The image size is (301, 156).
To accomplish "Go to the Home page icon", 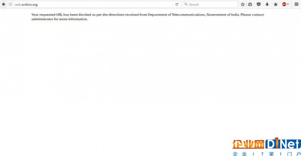I will pyautogui.click(x=276, y=4).
